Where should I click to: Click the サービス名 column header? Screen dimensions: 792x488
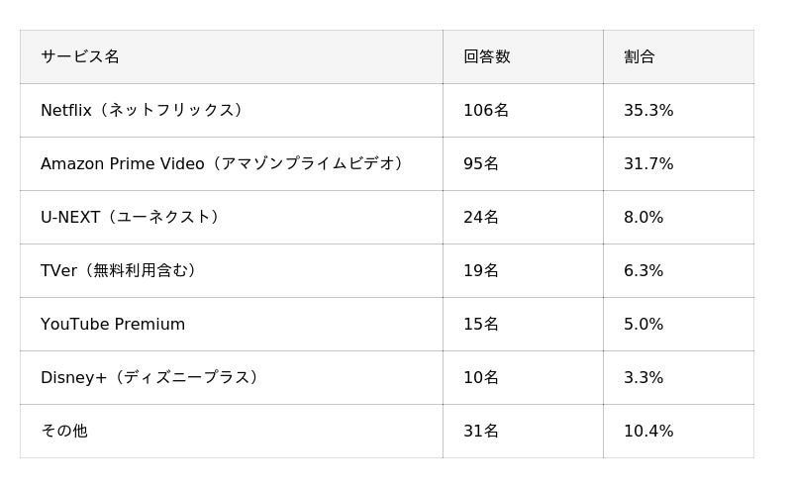point(80,57)
